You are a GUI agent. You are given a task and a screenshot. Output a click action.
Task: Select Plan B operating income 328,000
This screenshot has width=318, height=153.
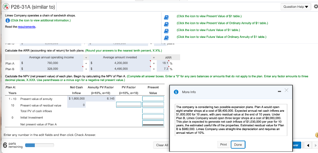52,69
